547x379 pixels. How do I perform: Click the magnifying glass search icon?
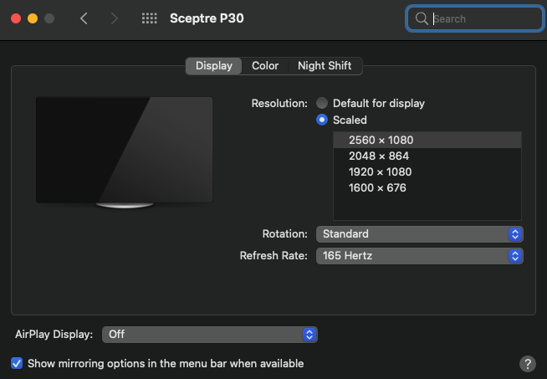422,18
